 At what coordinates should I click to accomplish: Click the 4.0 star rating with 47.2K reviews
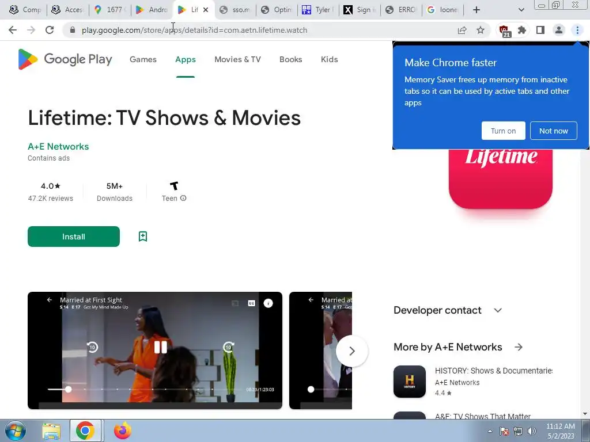(x=51, y=192)
